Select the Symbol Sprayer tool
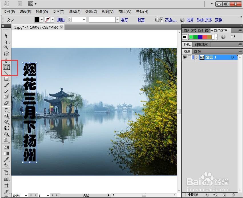The width and height of the screenshot is (243, 198). click(6, 172)
